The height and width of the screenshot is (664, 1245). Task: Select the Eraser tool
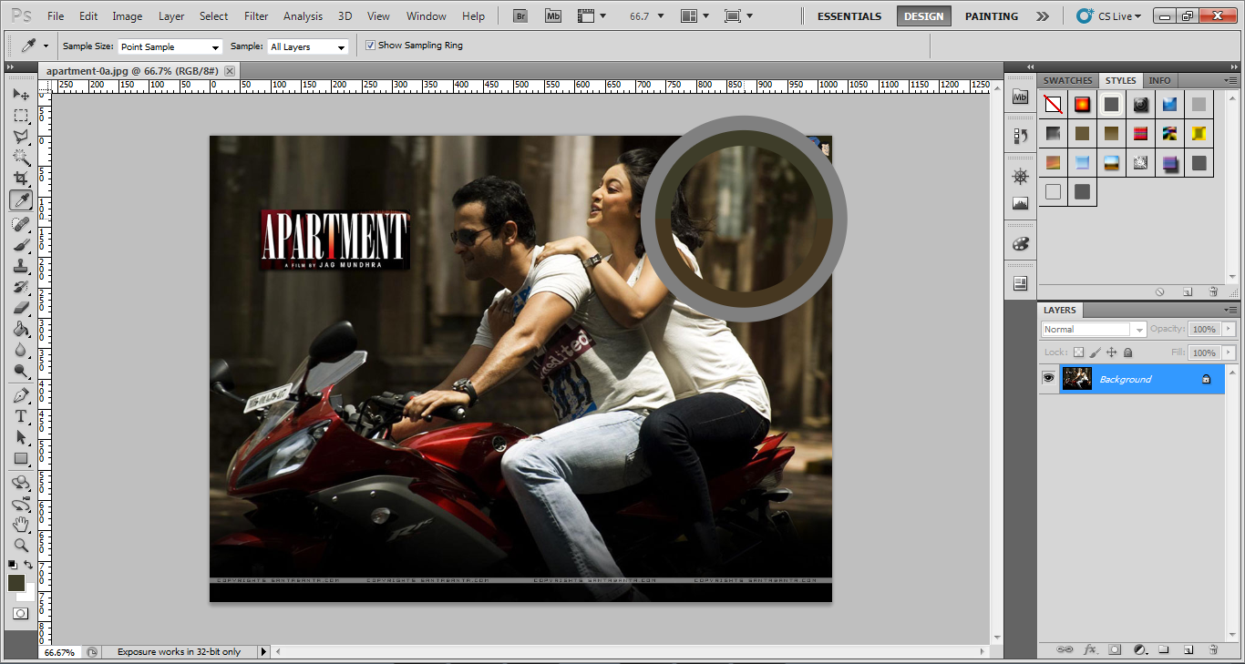pyautogui.click(x=20, y=308)
